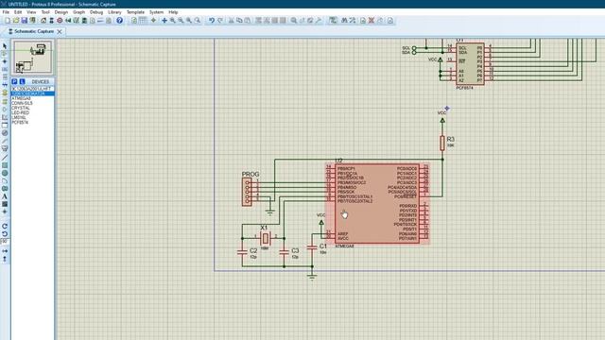Flip horizontally with X-mirror arrow
The image size is (605, 340).
coord(5,251)
